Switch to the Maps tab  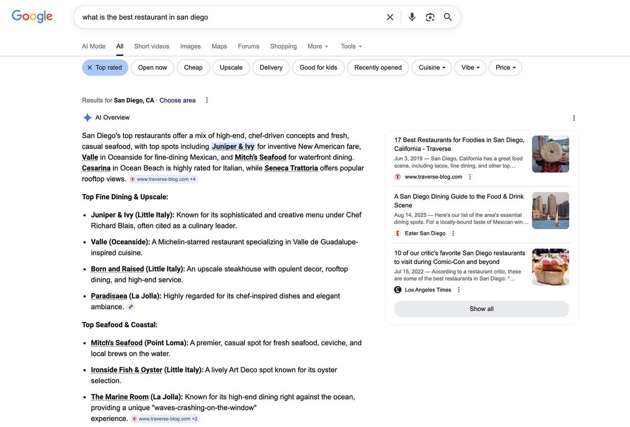point(219,46)
